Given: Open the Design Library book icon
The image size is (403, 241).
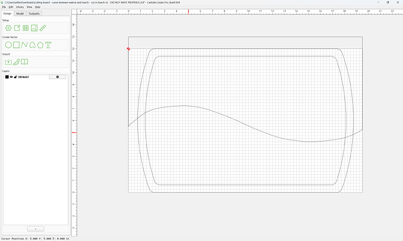Looking at the screenshot, I should [x=25, y=62].
